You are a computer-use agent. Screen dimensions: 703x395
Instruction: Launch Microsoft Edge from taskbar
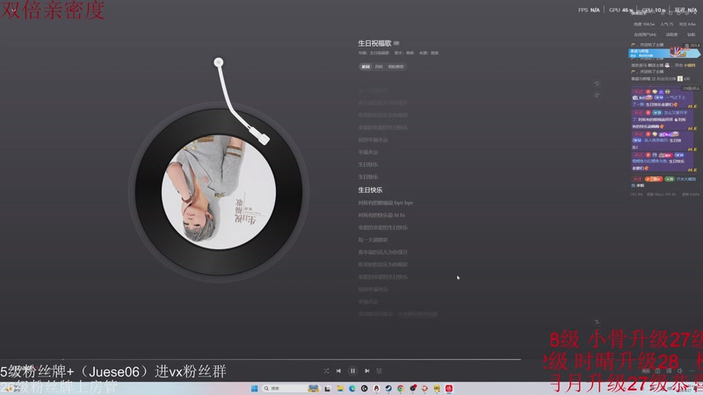352,388
